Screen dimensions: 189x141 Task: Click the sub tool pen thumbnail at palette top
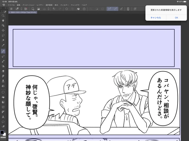point(5,12)
